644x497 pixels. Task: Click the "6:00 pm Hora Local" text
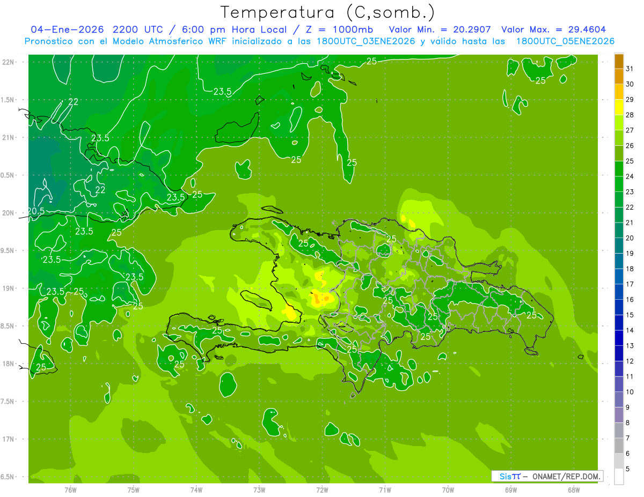(x=235, y=29)
